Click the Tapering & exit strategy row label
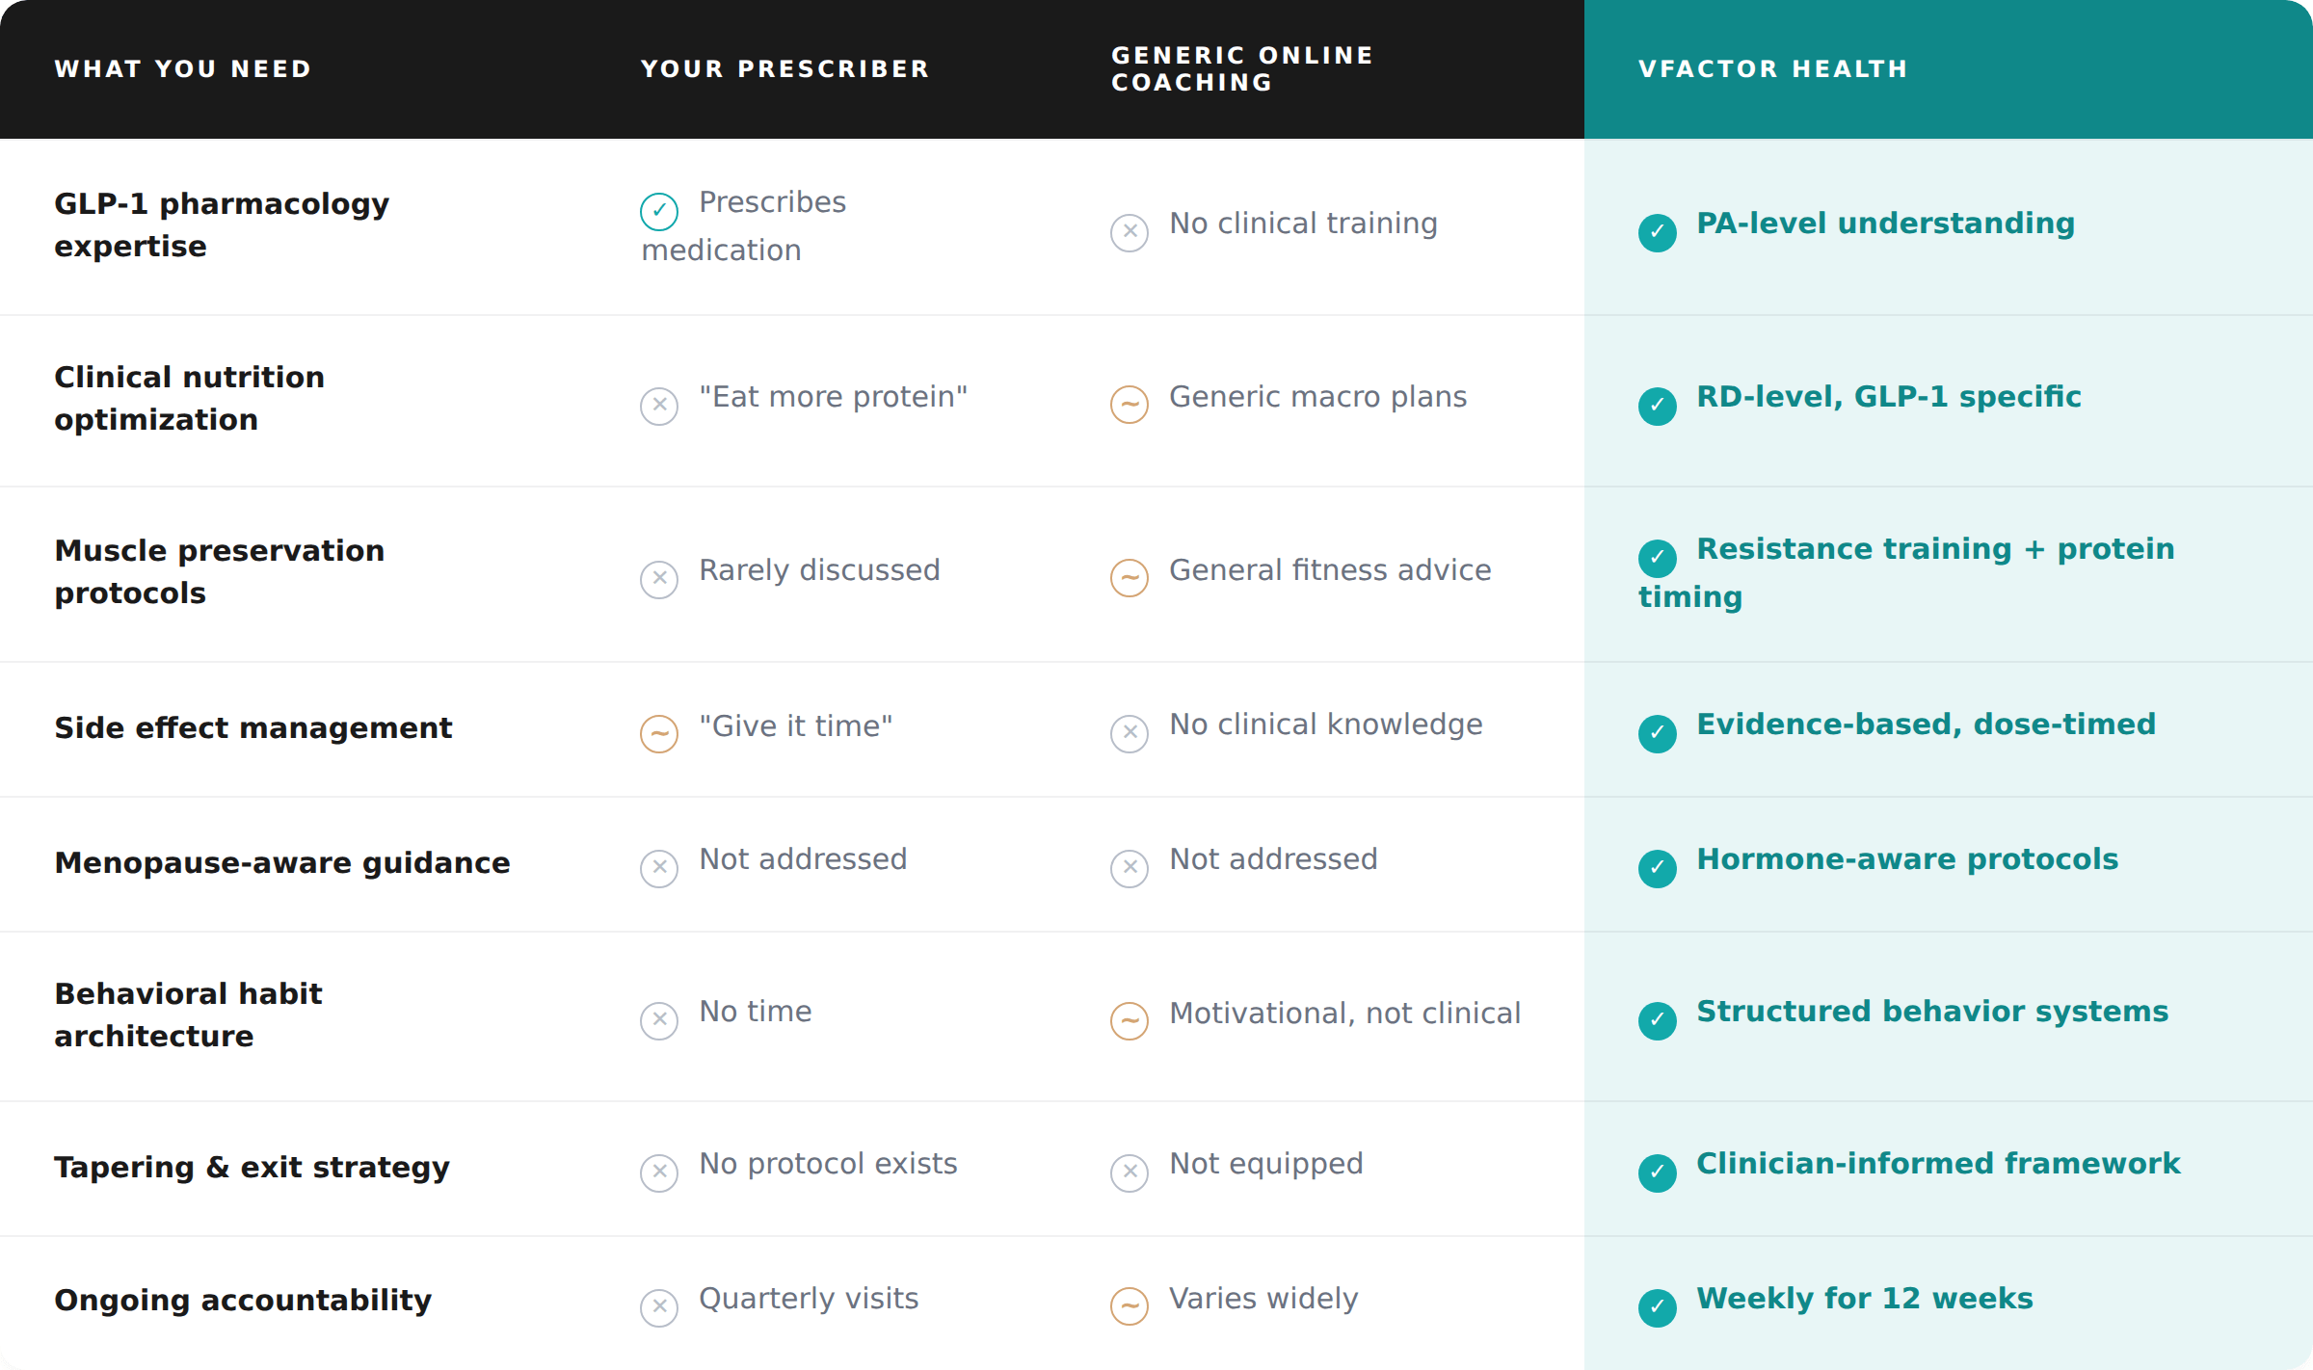 (x=253, y=1168)
